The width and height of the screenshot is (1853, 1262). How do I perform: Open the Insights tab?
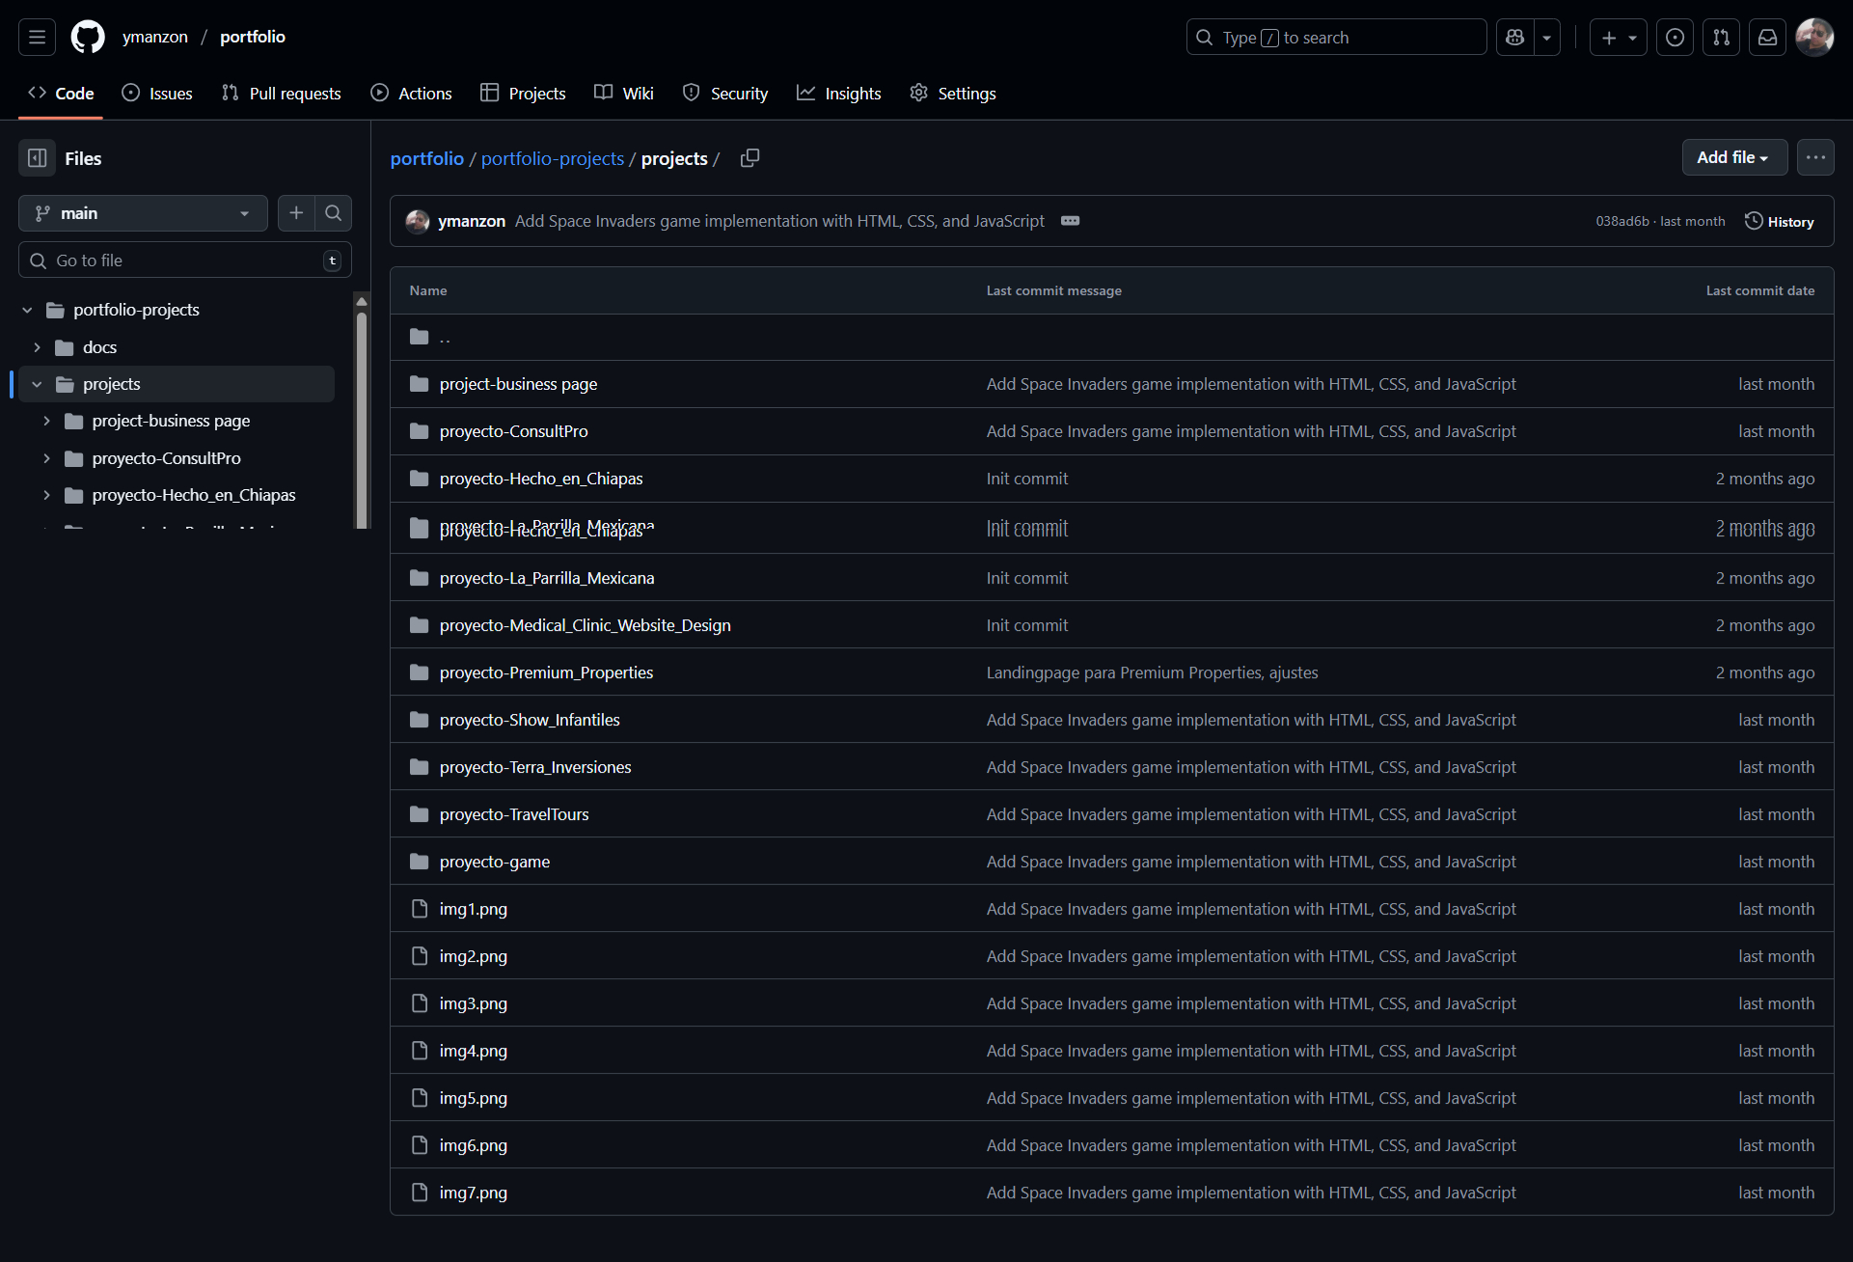pos(839,94)
